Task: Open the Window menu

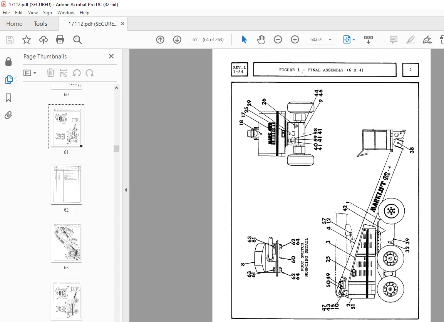Action: (66, 13)
